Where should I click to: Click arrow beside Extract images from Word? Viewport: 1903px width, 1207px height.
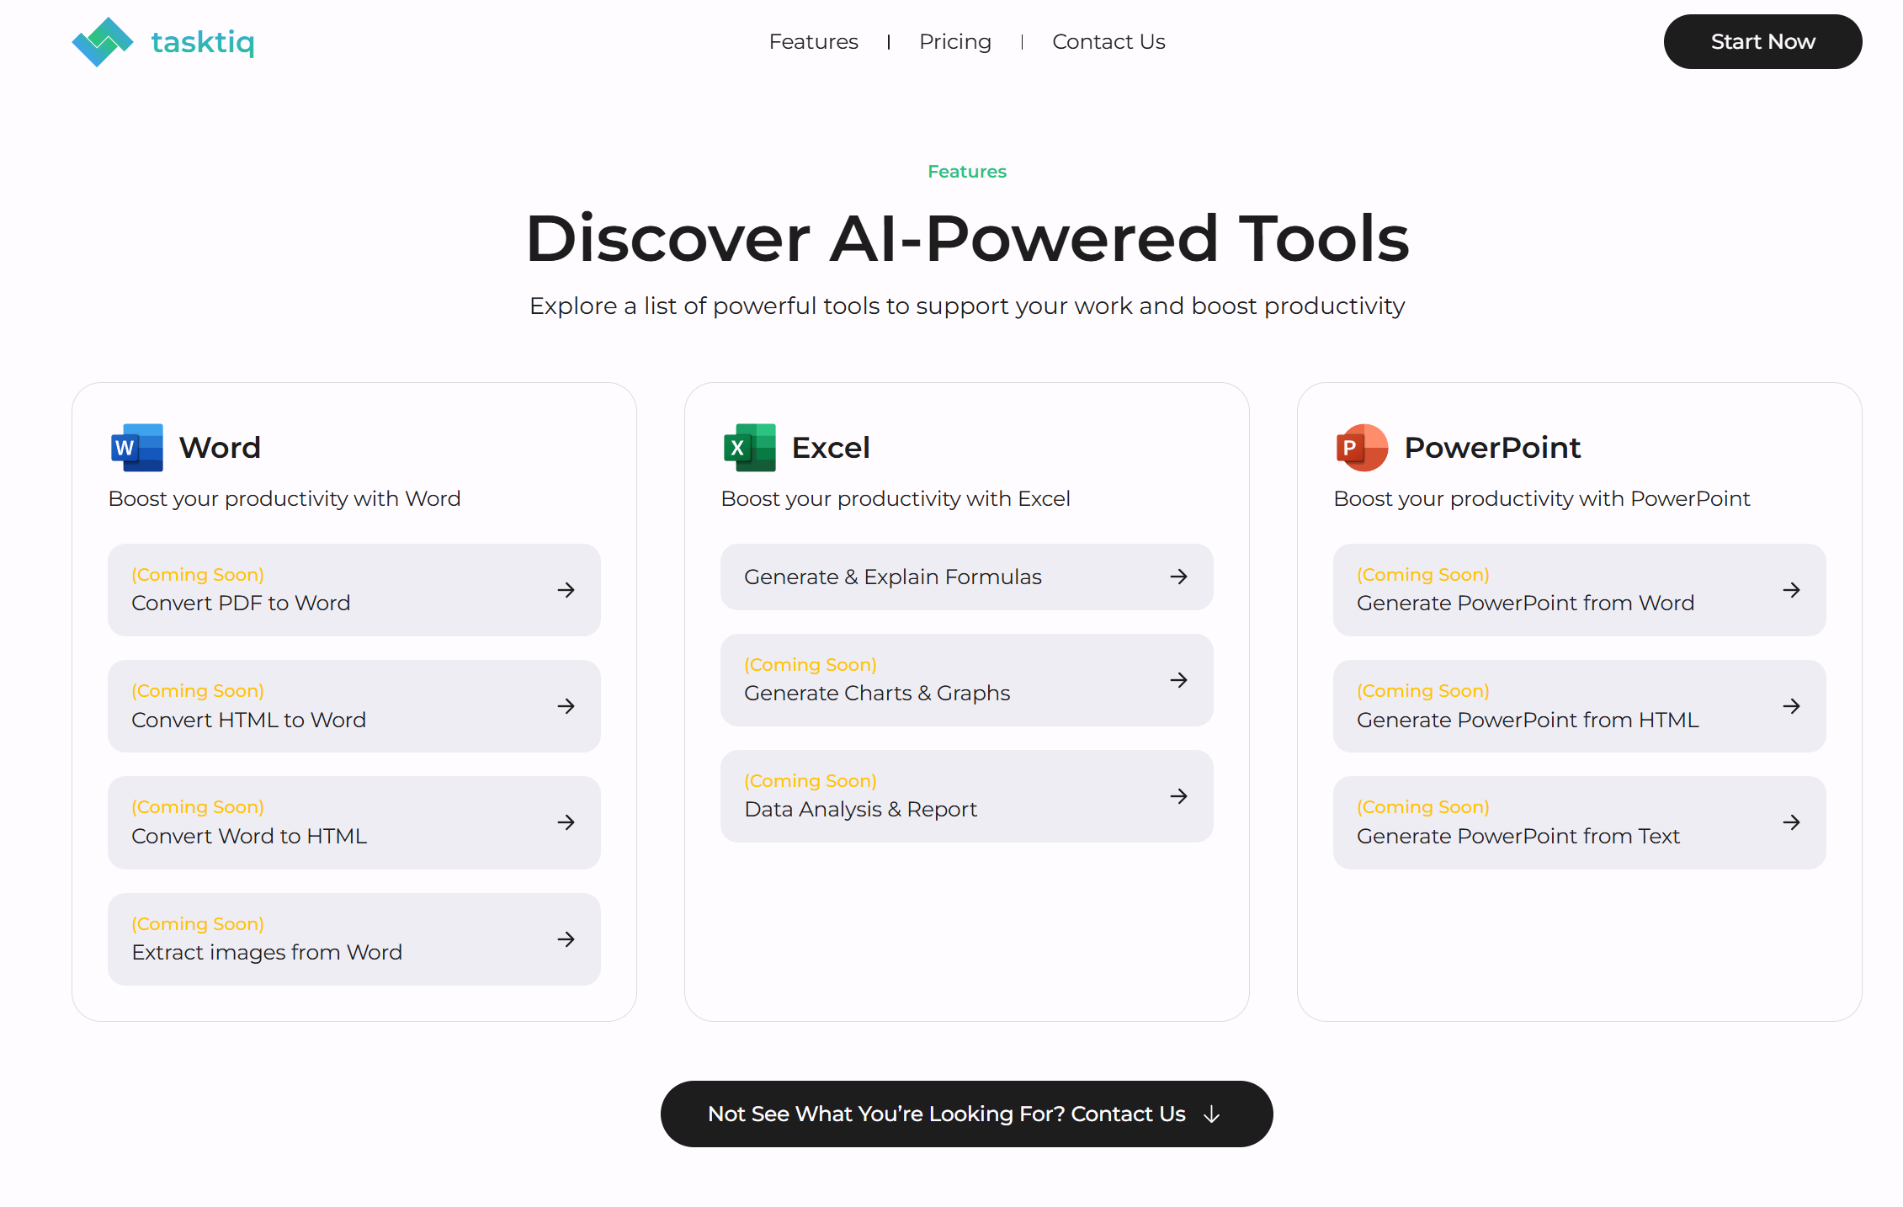point(566,939)
